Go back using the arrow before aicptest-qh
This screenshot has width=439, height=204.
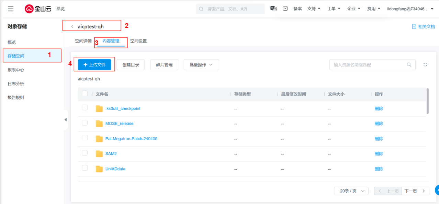[x=72, y=26]
